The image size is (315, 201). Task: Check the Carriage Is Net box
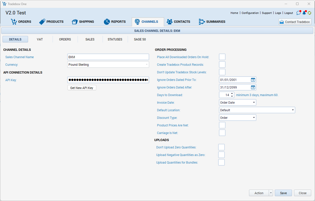pyautogui.click(x=222, y=133)
